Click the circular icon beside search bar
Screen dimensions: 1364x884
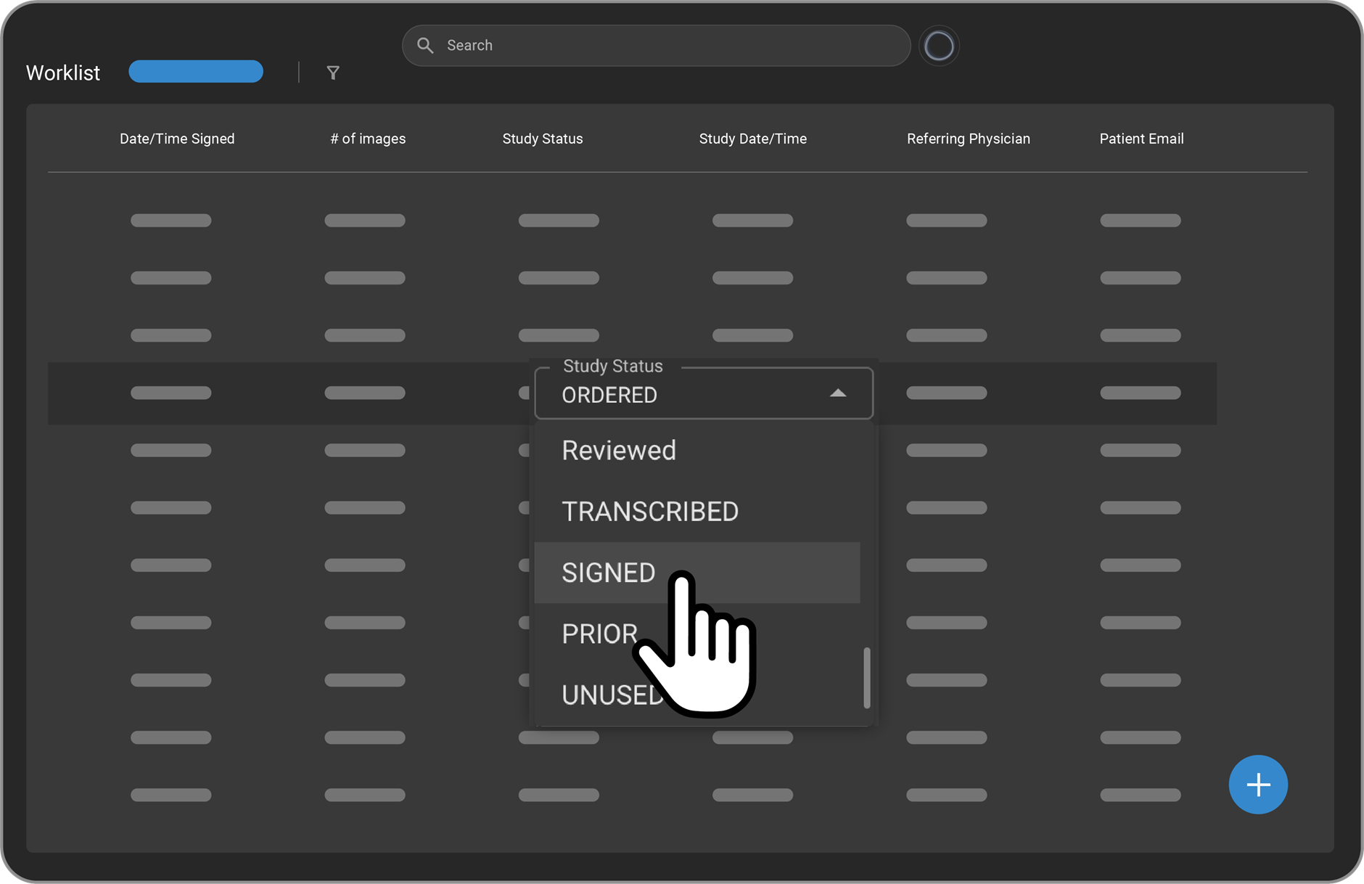pos(939,46)
